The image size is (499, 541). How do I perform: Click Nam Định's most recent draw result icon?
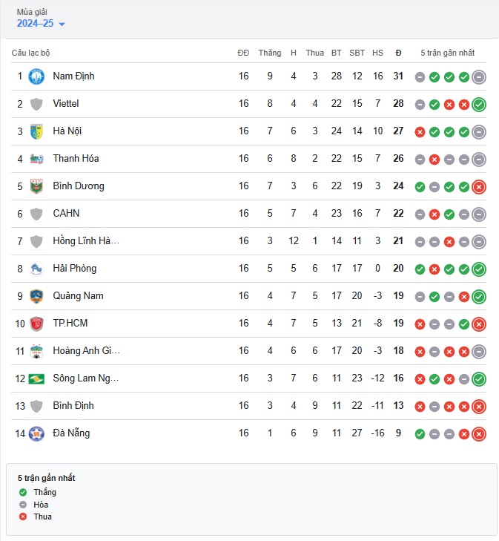(479, 77)
